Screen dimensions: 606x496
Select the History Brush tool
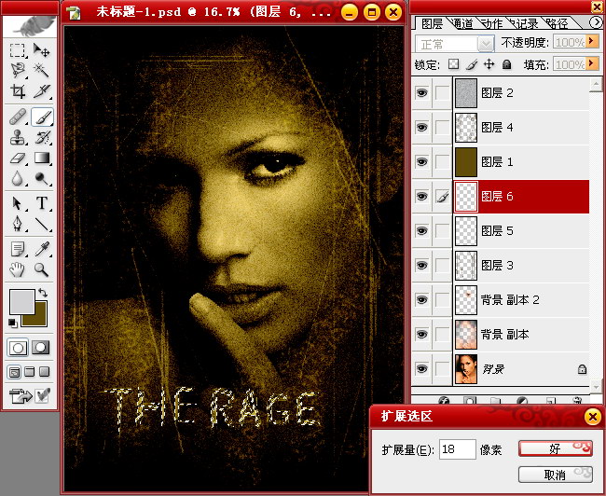pos(41,137)
